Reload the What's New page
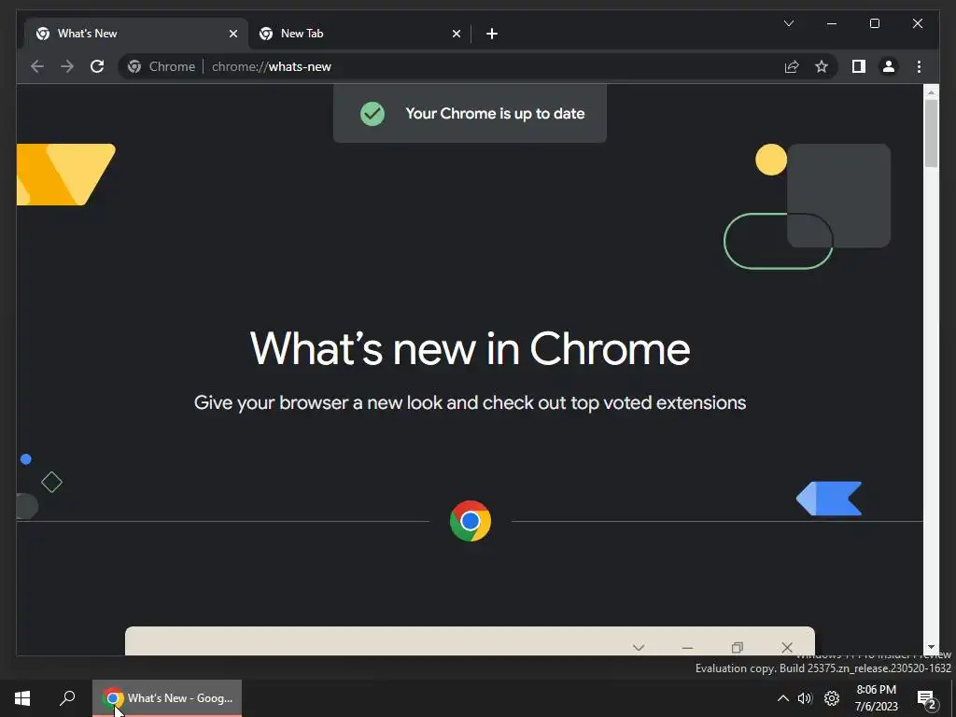The image size is (956, 717). [97, 66]
